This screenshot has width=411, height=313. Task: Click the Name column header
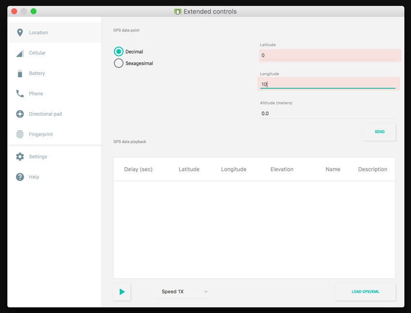tap(333, 169)
